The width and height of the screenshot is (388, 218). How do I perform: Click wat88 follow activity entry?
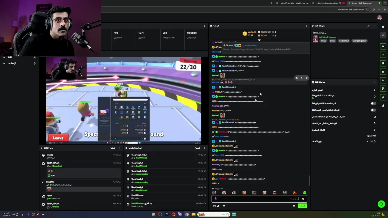pyautogui.click(x=81, y=156)
